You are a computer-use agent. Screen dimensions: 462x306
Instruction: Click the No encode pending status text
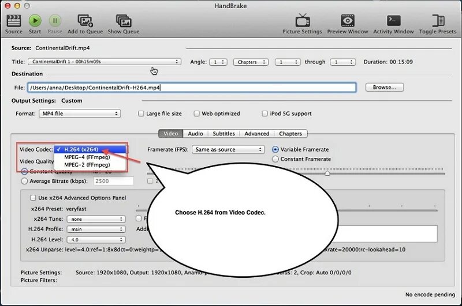pos(430,294)
